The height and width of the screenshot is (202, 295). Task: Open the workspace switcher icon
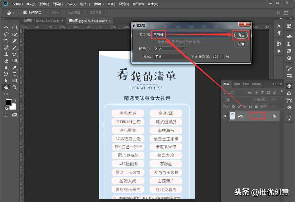(286, 13)
